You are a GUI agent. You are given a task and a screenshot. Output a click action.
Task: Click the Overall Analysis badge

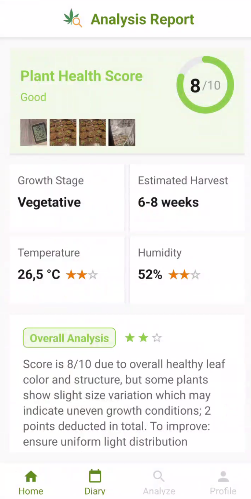coord(69,338)
